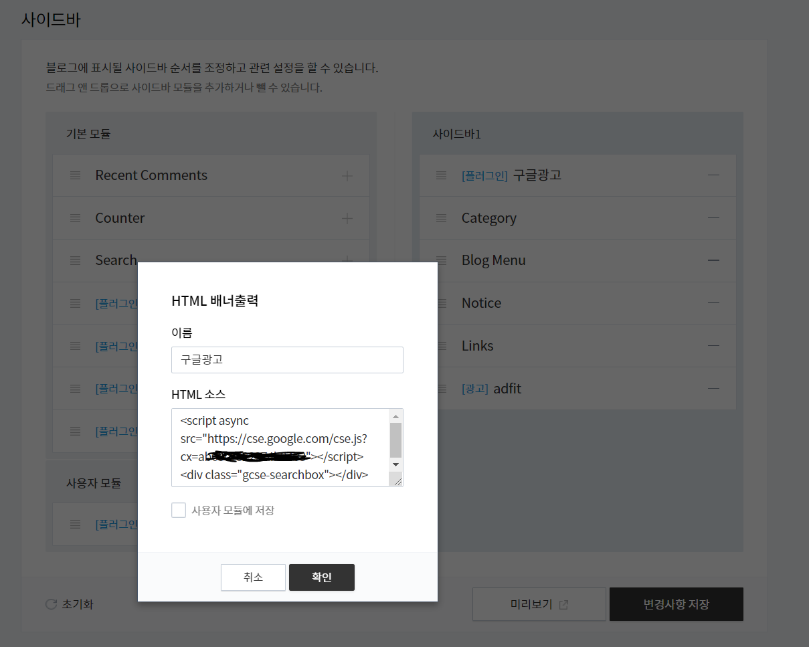Viewport: 809px width, 647px height.
Task: Grab the Category drag handle in 사이드바1
Action: pos(441,218)
